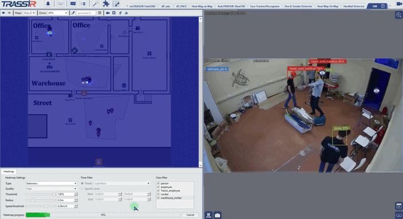Click the calendar icon at bottom right

click(398, 206)
